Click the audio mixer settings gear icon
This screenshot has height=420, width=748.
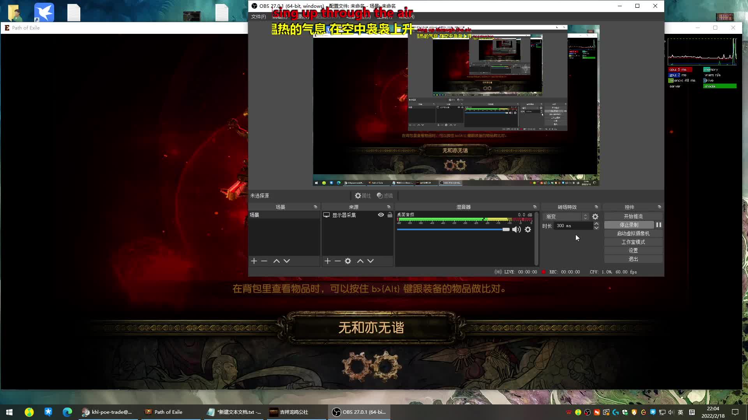tap(528, 230)
